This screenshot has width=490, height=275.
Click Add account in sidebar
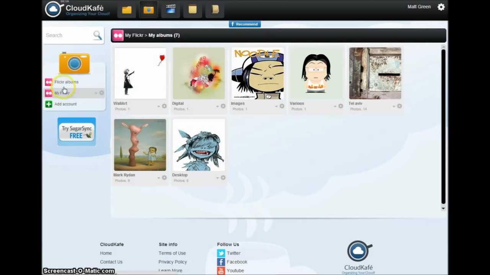point(65,104)
